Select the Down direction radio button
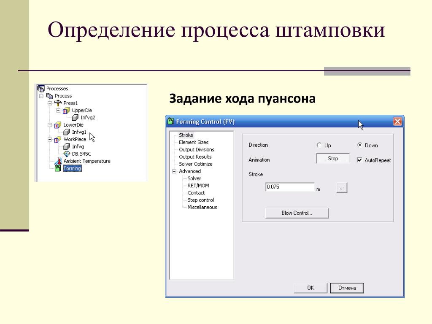The image size is (432, 324). click(359, 145)
